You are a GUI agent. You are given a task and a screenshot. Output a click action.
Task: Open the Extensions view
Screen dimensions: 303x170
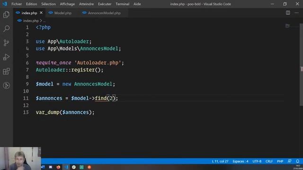6,71
